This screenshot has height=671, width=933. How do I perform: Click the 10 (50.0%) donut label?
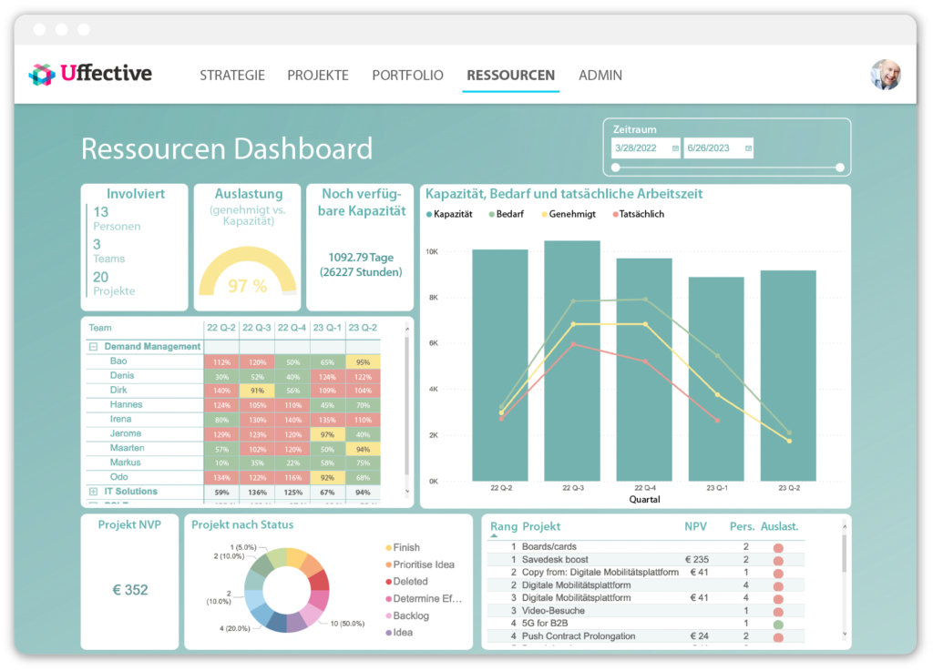(347, 624)
